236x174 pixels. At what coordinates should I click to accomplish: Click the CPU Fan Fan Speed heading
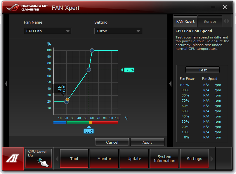194,31
